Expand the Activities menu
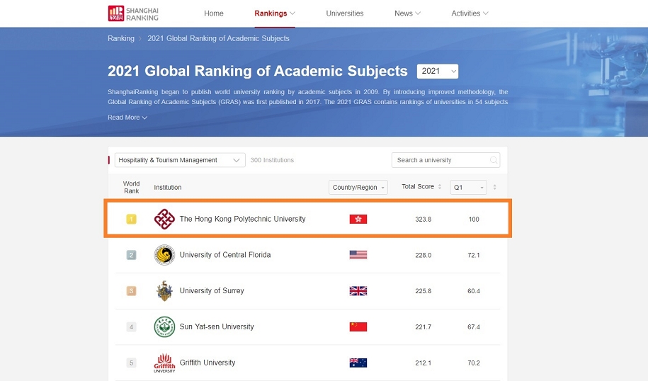 pos(470,13)
